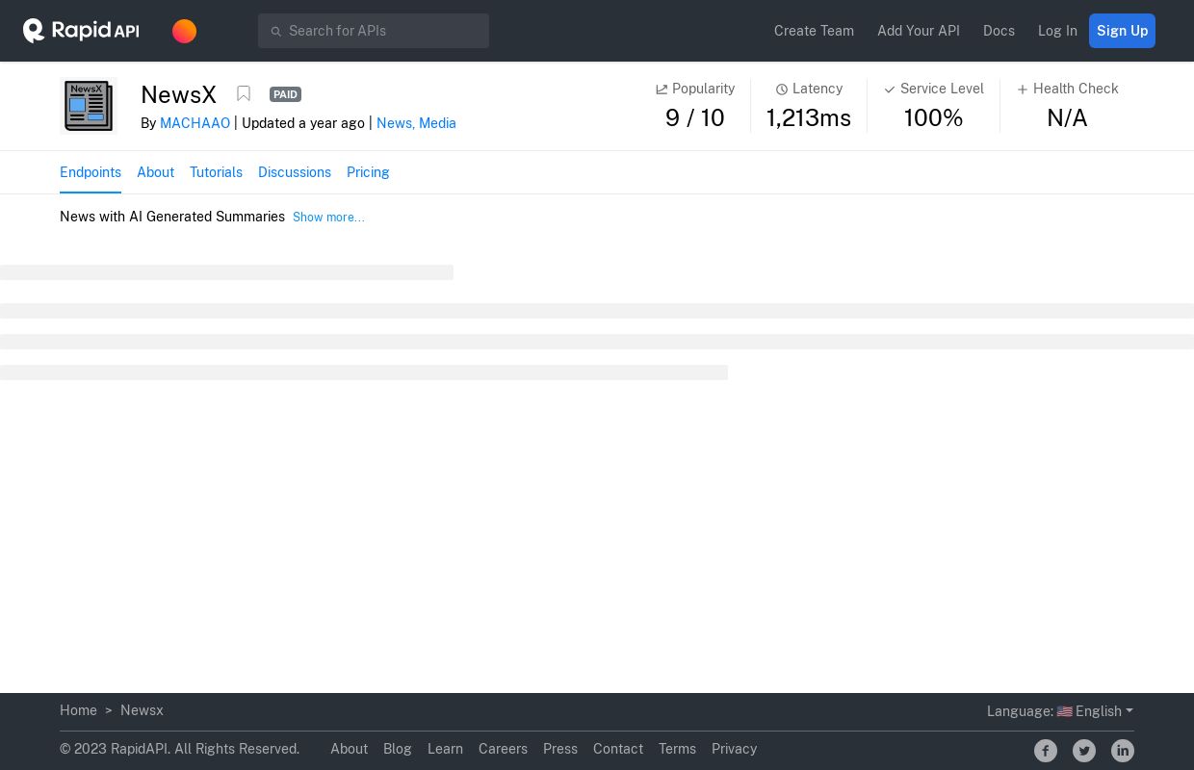The image size is (1194, 770).
Task: Click Log In
Action: pos(1057,31)
